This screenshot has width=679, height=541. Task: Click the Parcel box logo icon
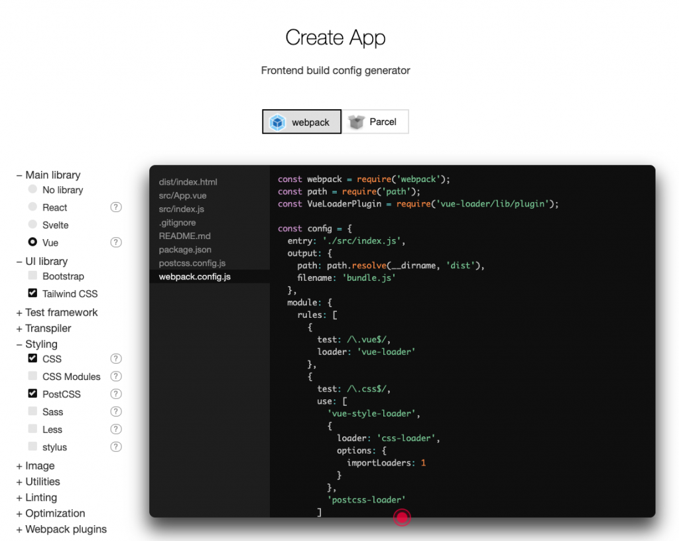[x=356, y=122]
